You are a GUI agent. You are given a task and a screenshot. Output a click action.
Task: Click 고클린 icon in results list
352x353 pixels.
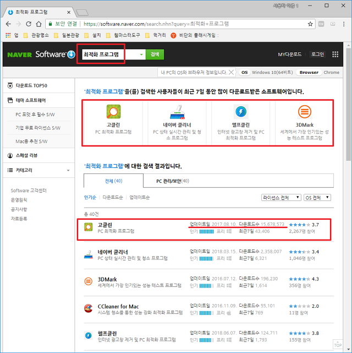click(89, 227)
